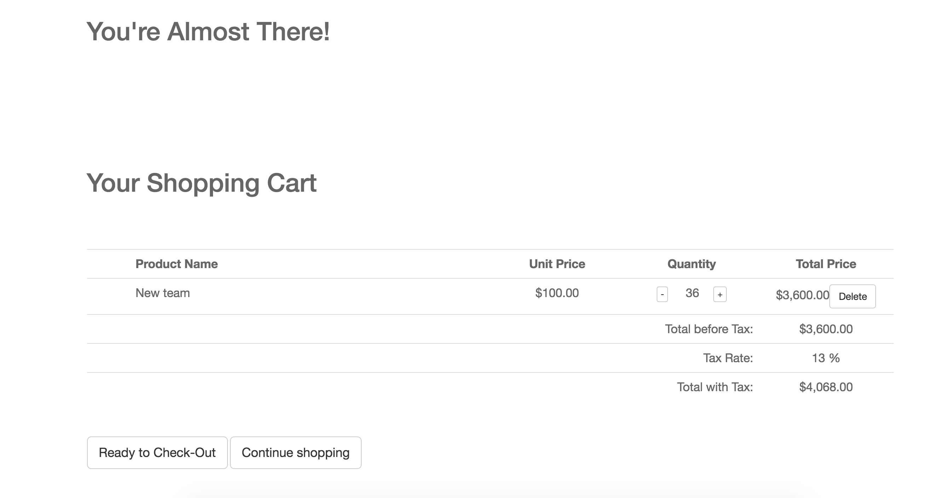The height and width of the screenshot is (498, 939).
Task: Click the 13 % tax rate value
Action: pyautogui.click(x=826, y=358)
